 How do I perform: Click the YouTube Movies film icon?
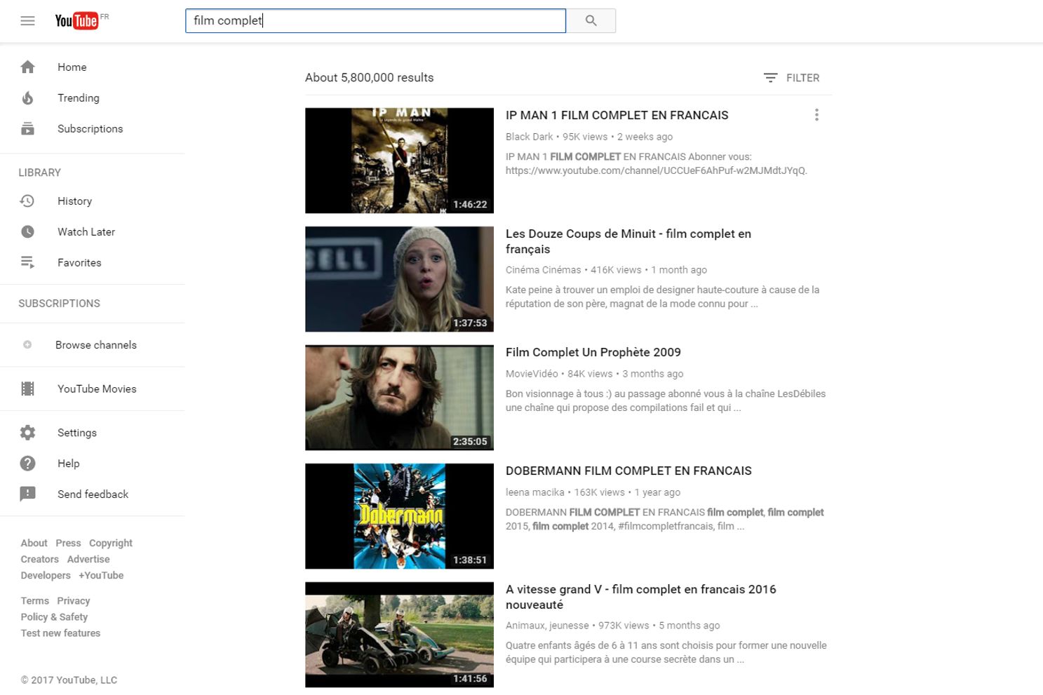coord(27,389)
